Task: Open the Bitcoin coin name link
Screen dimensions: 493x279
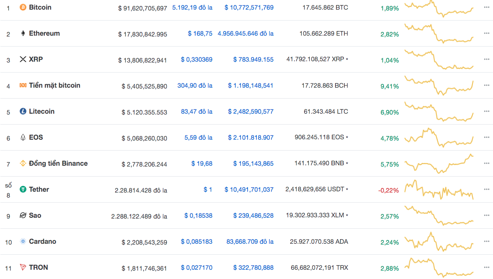Action: (40, 7)
